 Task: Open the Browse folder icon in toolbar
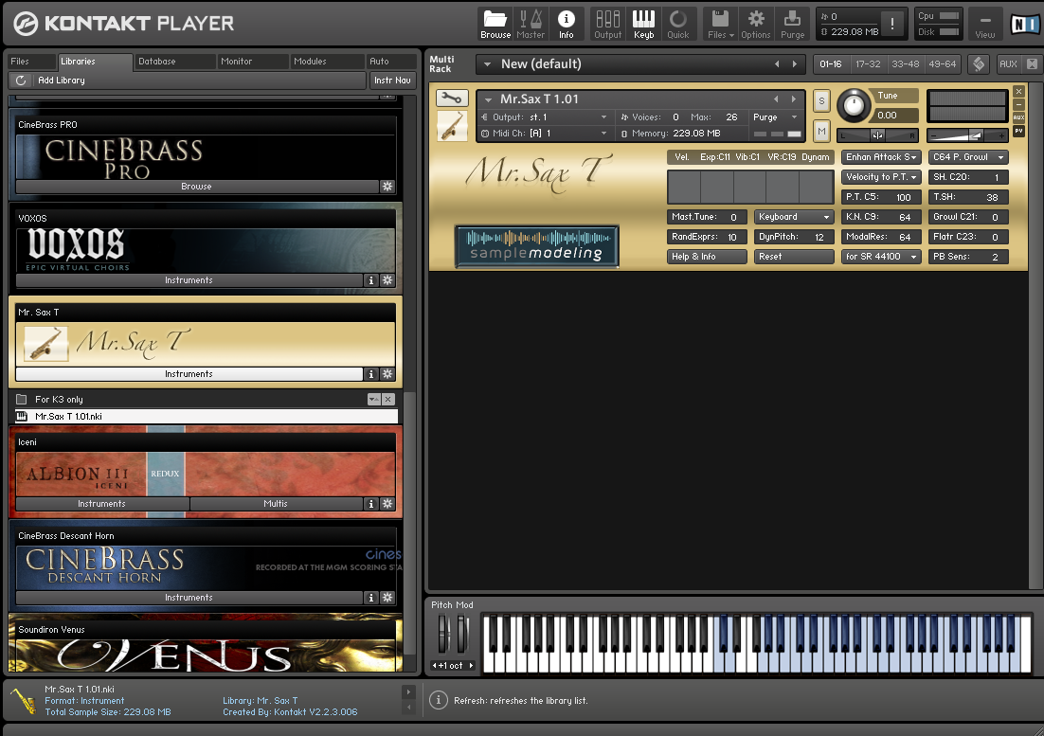pos(495,24)
